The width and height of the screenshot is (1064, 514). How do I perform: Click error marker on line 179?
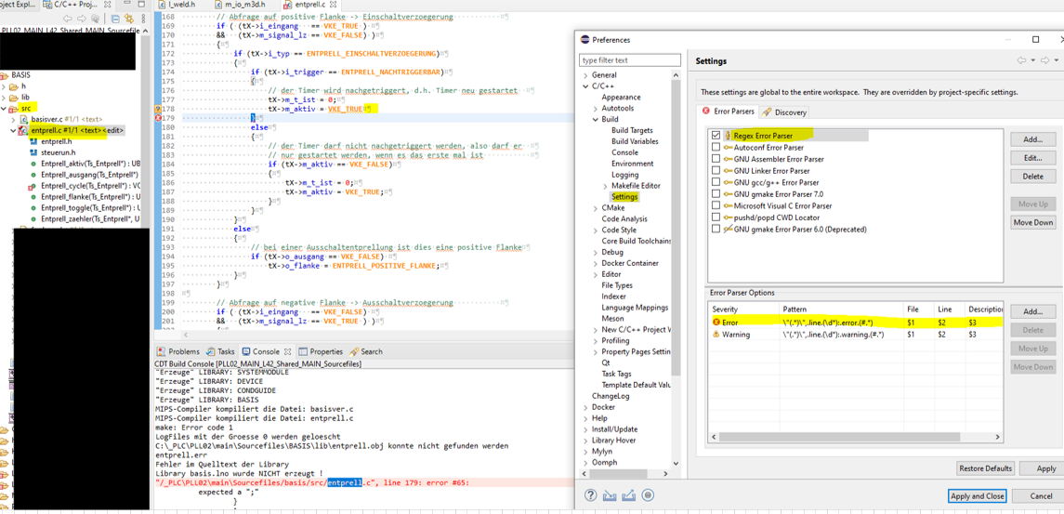159,117
